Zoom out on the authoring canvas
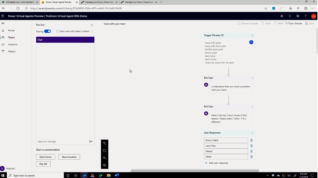This screenshot has height=178, width=318. click(x=104, y=158)
